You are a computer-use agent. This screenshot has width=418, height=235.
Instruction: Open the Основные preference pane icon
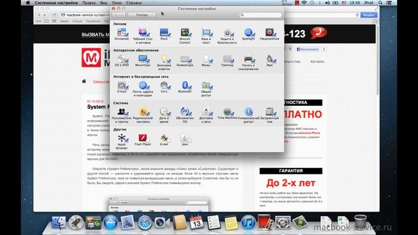point(121,33)
